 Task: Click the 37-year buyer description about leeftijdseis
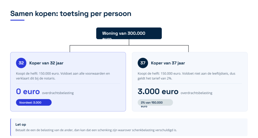(x=186, y=76)
